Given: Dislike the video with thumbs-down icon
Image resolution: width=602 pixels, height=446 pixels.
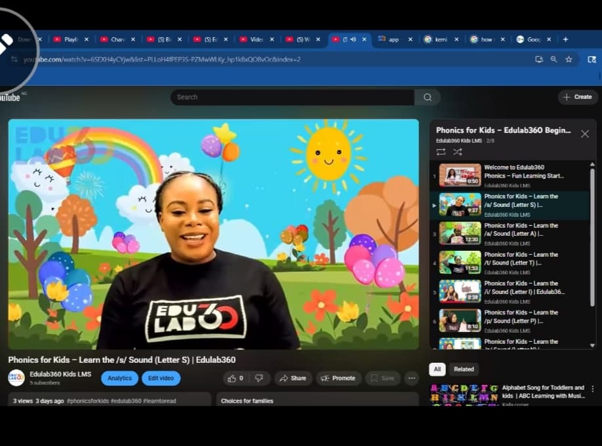Looking at the screenshot, I should tap(259, 379).
